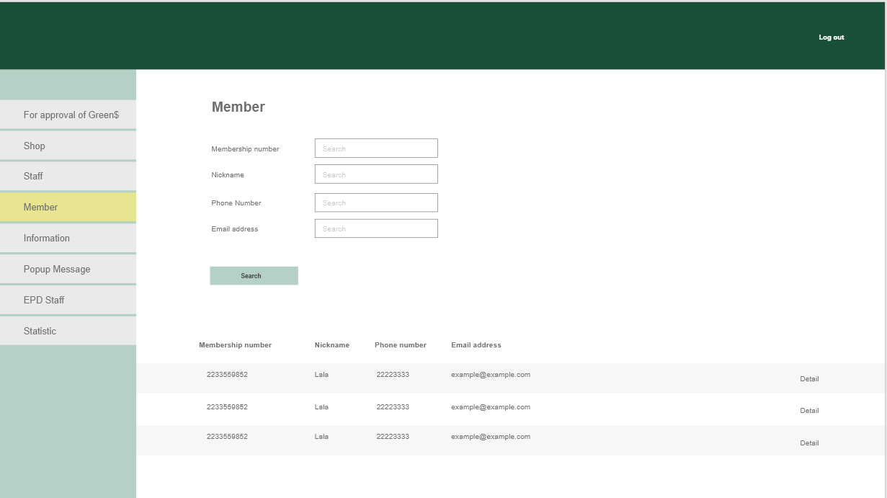
Task: Focus the Membership number search field
Action: tap(376, 148)
